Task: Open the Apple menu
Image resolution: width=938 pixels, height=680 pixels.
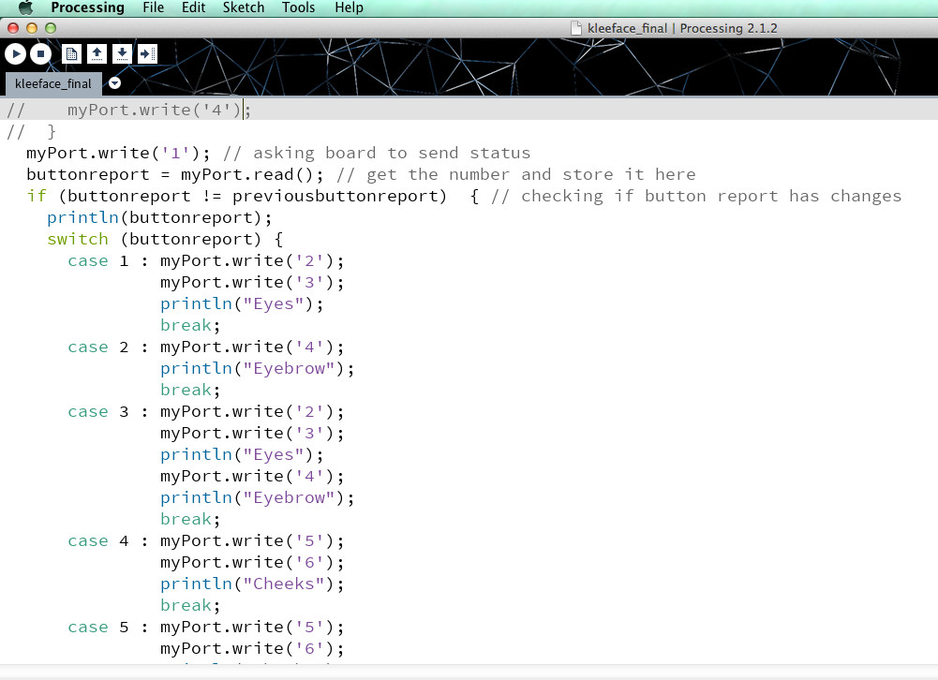Action: tap(25, 7)
